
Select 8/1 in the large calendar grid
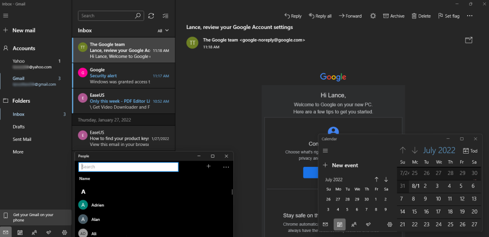[x=416, y=186]
